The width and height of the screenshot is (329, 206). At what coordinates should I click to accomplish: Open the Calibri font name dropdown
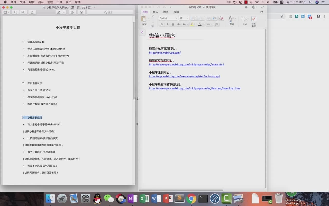[x=176, y=18]
